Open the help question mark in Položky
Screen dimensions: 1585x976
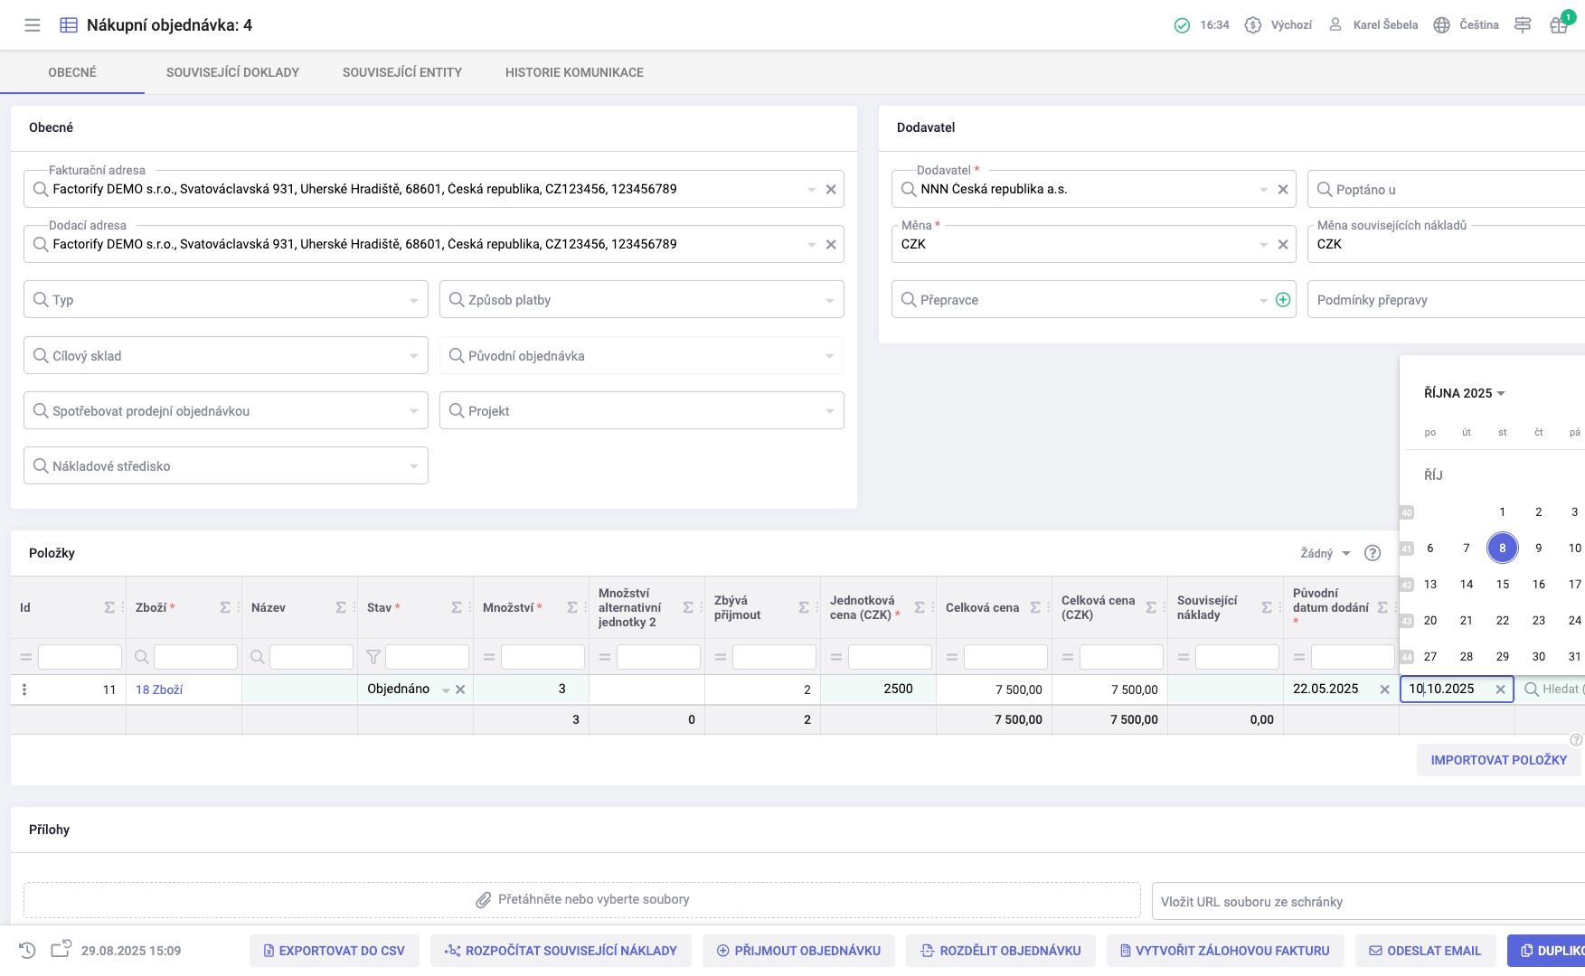pos(1373,553)
